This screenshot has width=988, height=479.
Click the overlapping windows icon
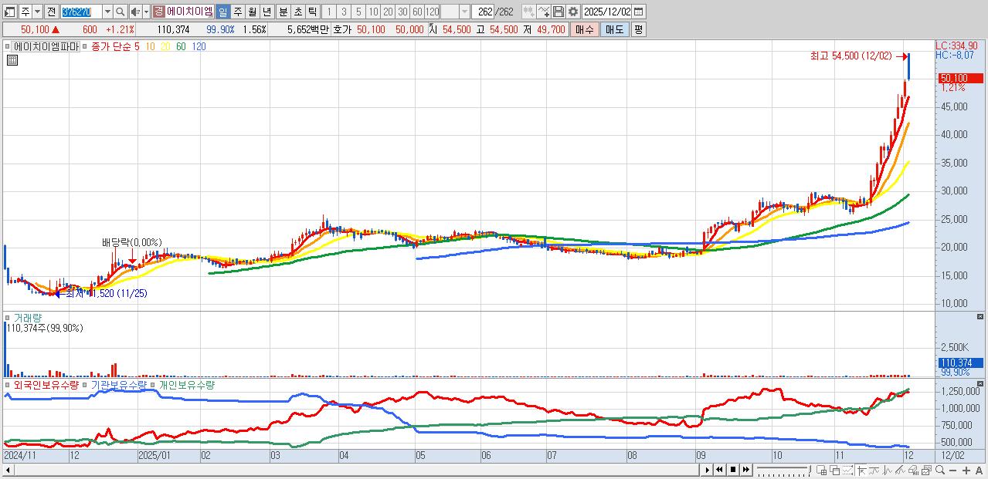tap(835, 470)
